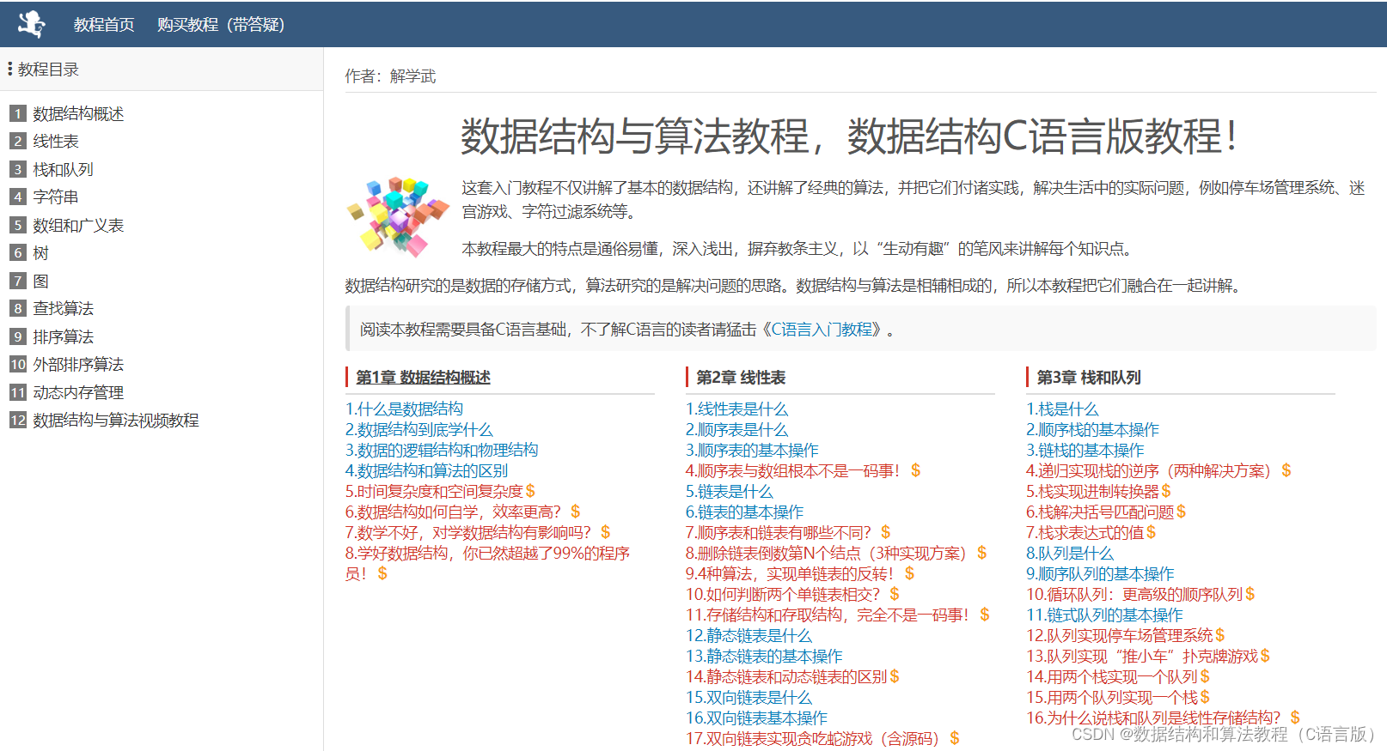Open lesson 5.链表是什么

click(x=730, y=492)
